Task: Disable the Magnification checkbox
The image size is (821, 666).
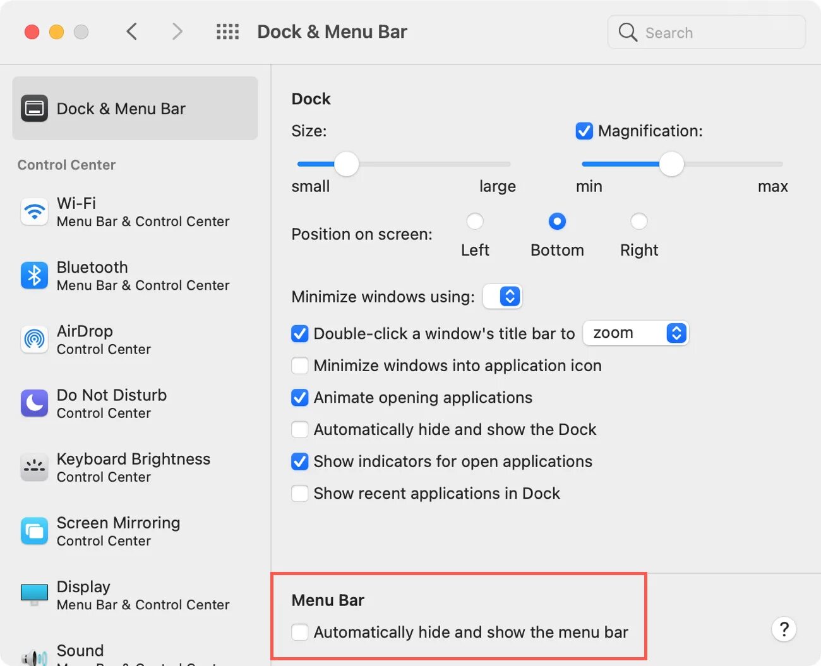Action: [x=584, y=131]
